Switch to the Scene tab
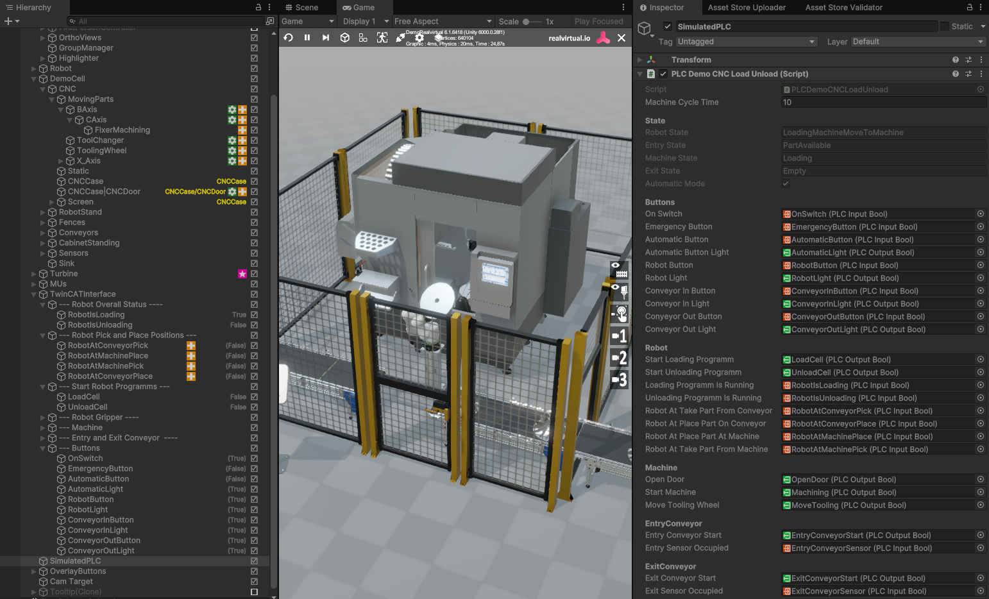 [301, 8]
